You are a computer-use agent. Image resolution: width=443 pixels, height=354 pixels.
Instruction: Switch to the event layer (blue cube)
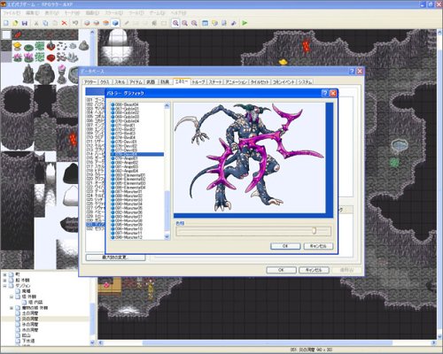pyautogui.click(x=115, y=23)
